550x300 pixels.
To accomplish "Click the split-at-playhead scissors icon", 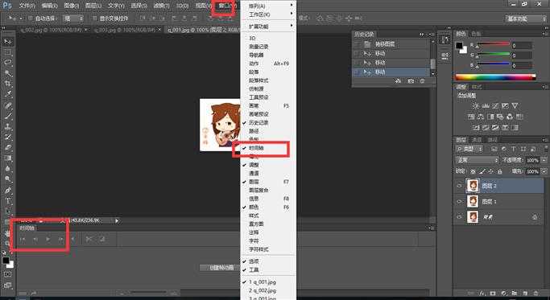I will pyautogui.click(x=89, y=240).
